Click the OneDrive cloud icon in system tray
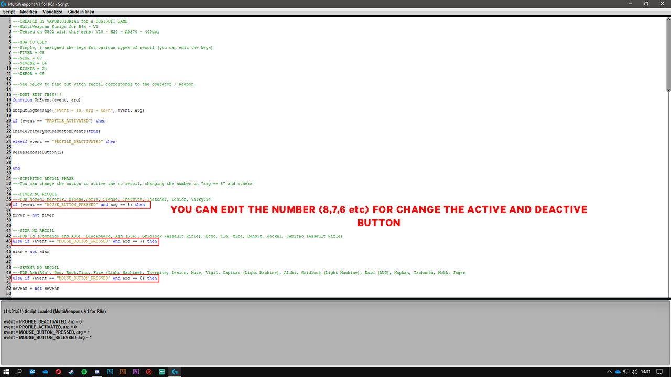This screenshot has width=671, height=377. pos(619,372)
